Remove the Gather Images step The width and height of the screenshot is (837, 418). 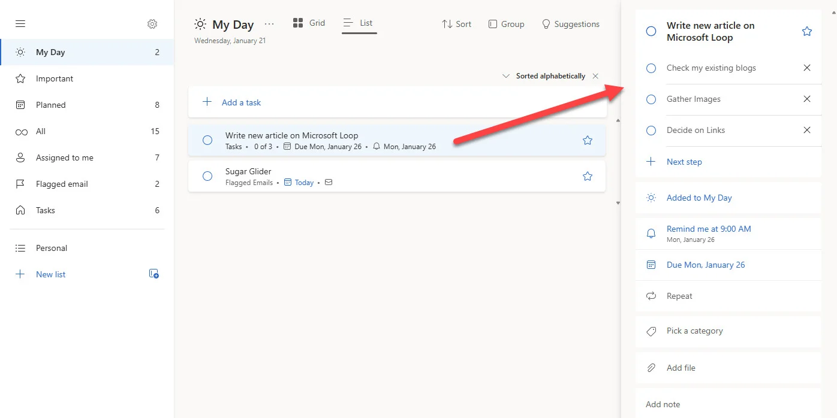pos(807,99)
